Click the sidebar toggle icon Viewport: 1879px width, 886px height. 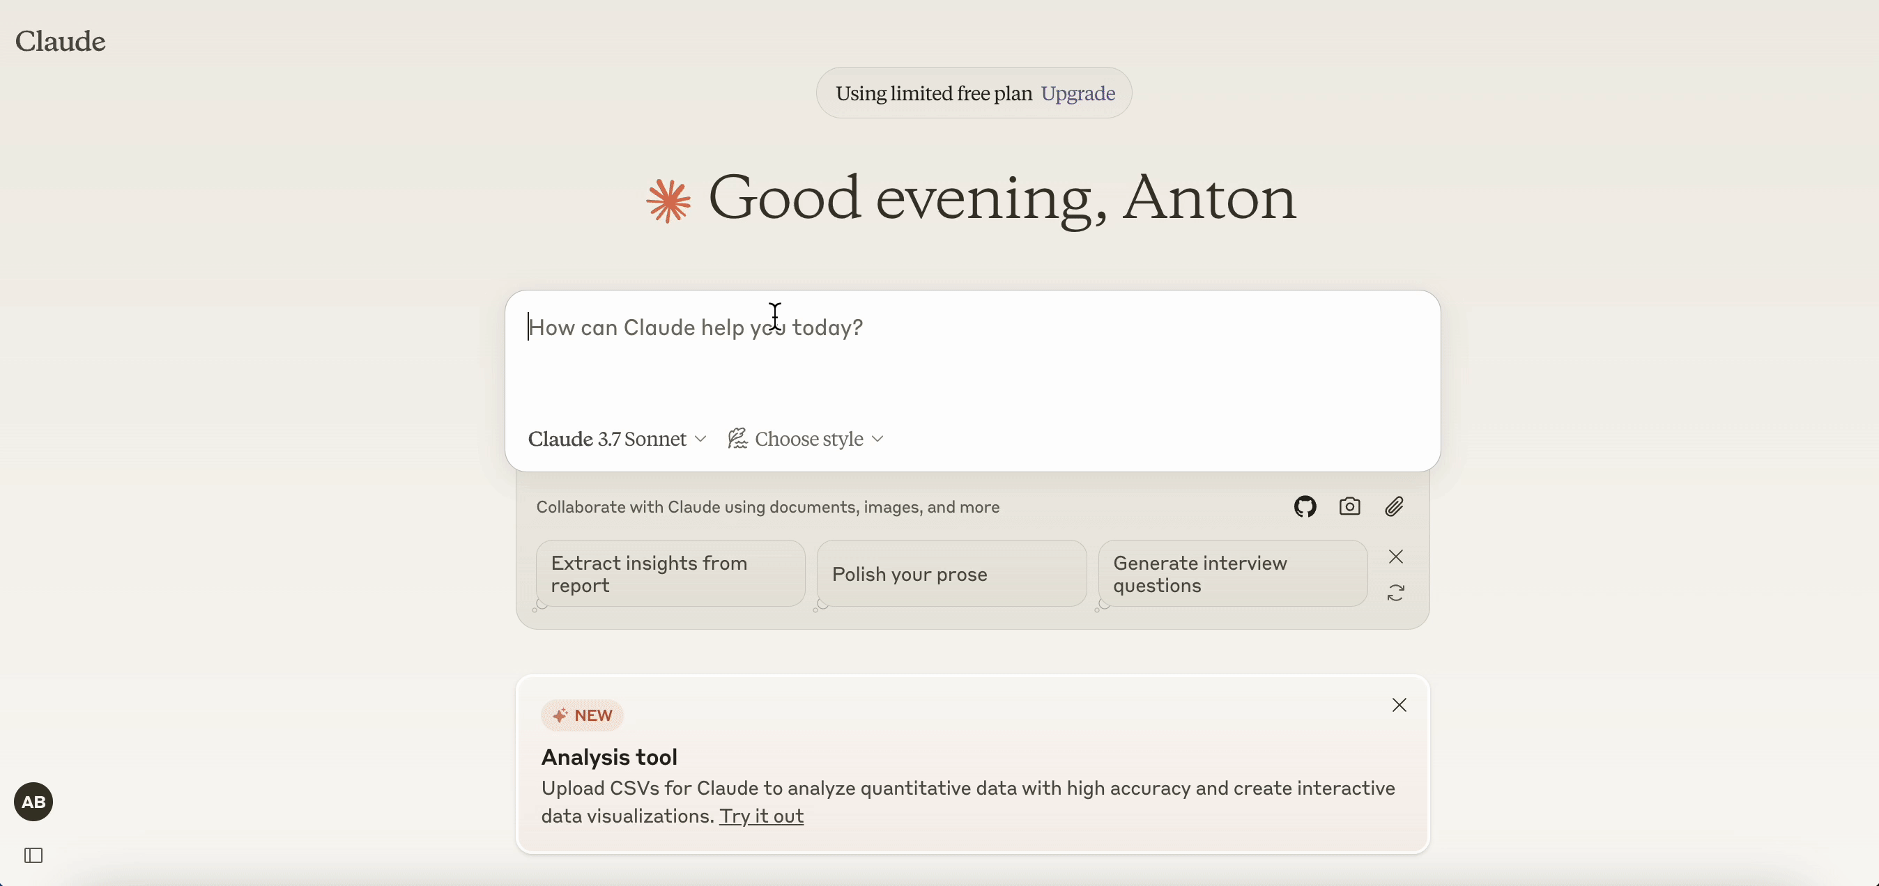[33, 855]
